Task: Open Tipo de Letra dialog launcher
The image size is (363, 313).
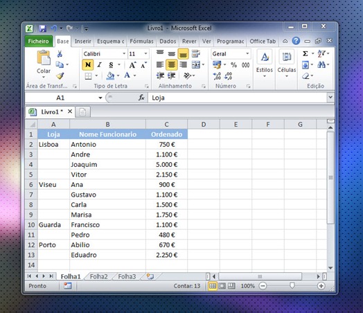Action: click(147, 86)
